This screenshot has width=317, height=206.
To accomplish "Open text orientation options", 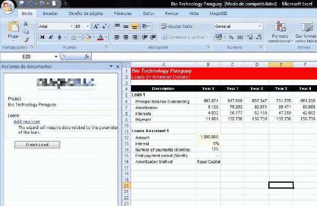I will pos(146,26).
